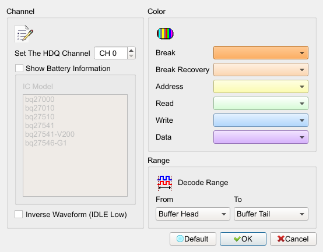This screenshot has height=252, width=323.
Task: Select bq27510 in IC Model list
Action: coord(75,117)
